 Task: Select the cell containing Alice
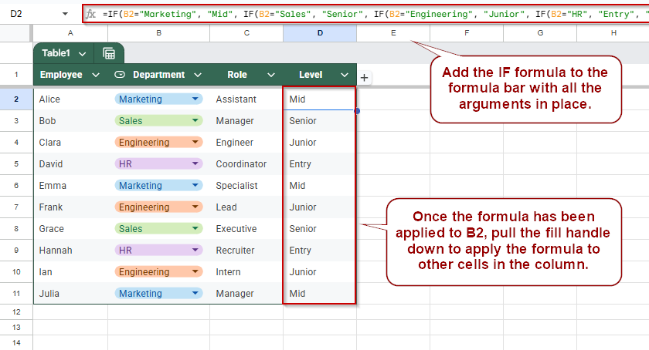click(70, 99)
